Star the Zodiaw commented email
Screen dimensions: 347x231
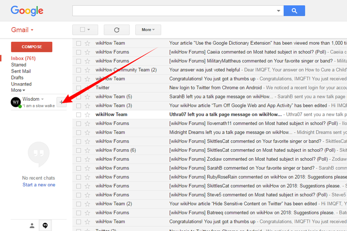pos(87,159)
